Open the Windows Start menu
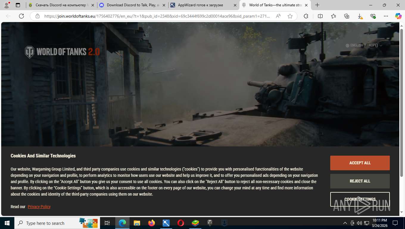 point(7,223)
